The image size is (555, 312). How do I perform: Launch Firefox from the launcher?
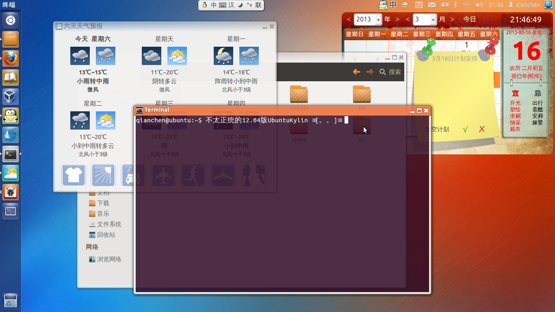point(11,58)
